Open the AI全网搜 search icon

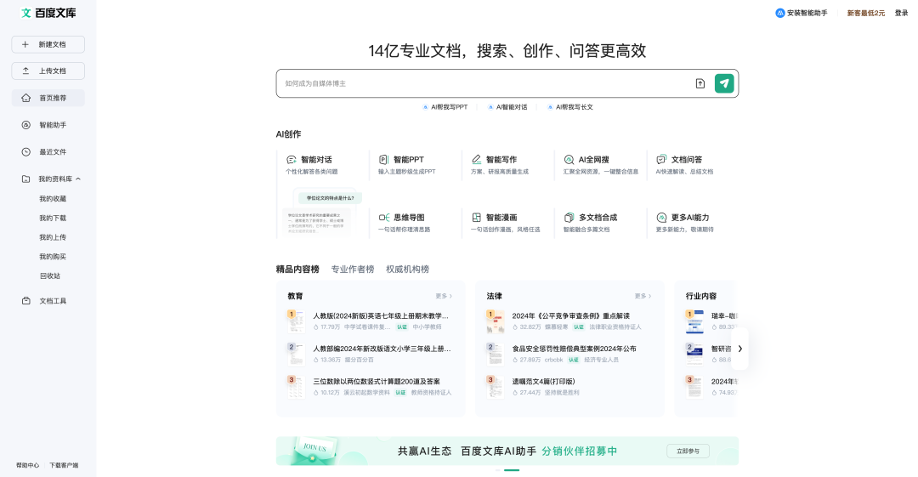pyautogui.click(x=569, y=159)
